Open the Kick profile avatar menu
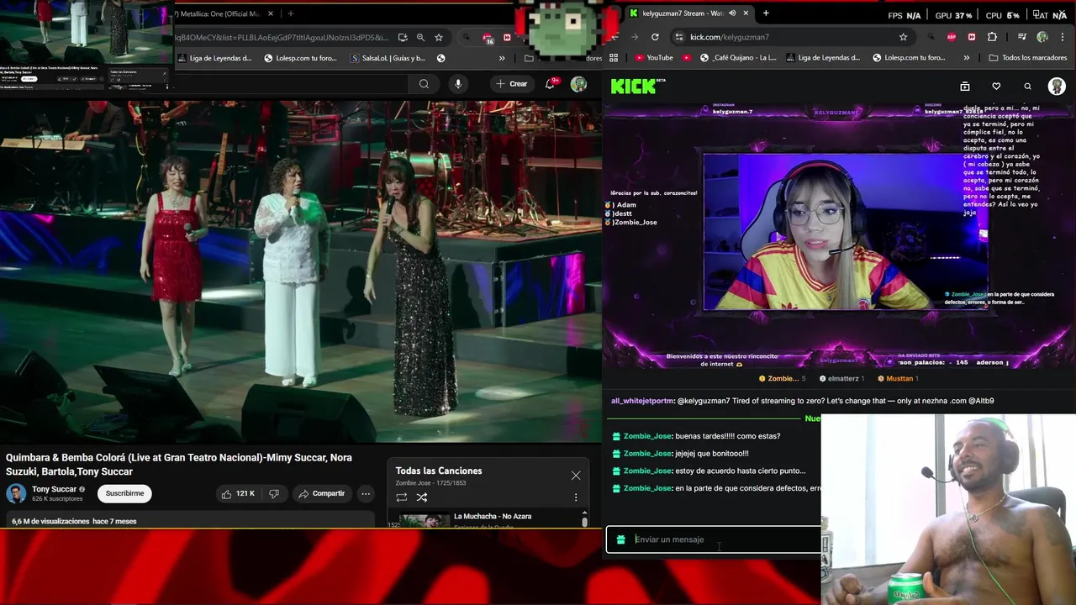 click(x=1057, y=86)
